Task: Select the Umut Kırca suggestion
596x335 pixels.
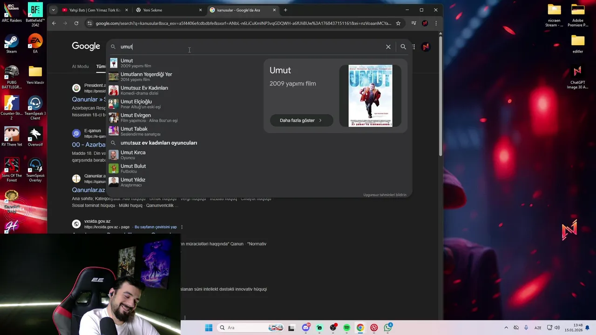Action: click(184, 155)
